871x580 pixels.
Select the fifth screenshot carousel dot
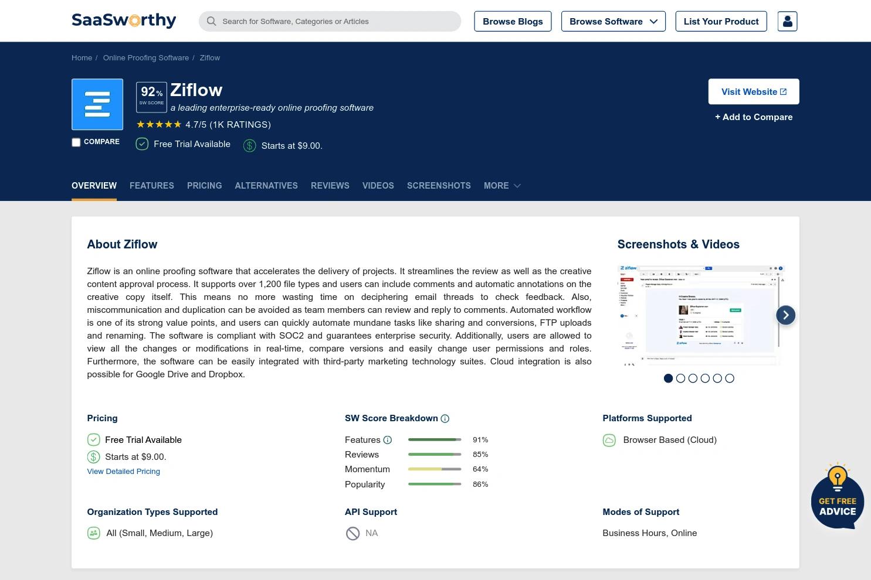point(717,378)
